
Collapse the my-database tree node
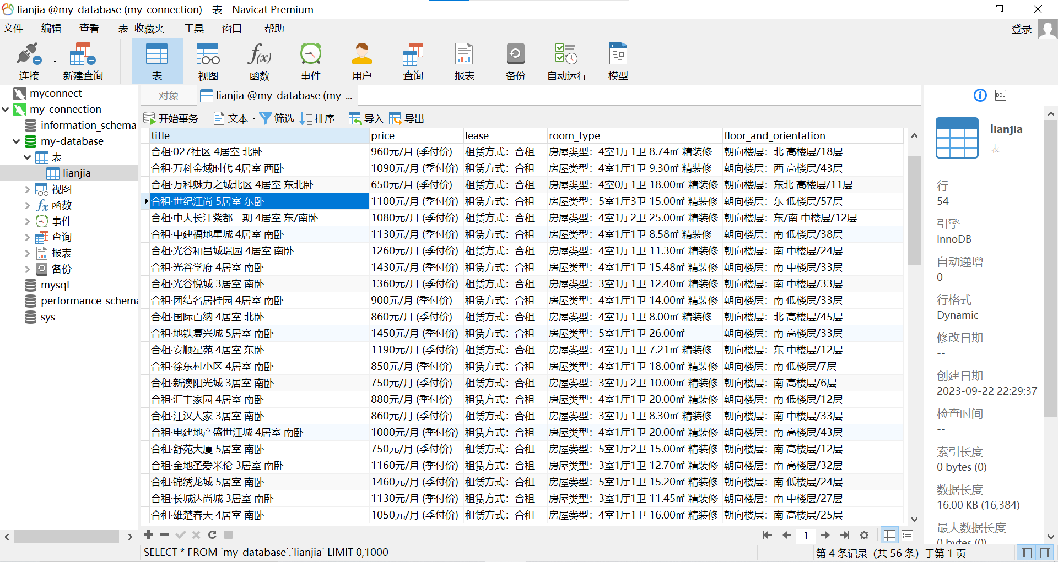[17, 141]
